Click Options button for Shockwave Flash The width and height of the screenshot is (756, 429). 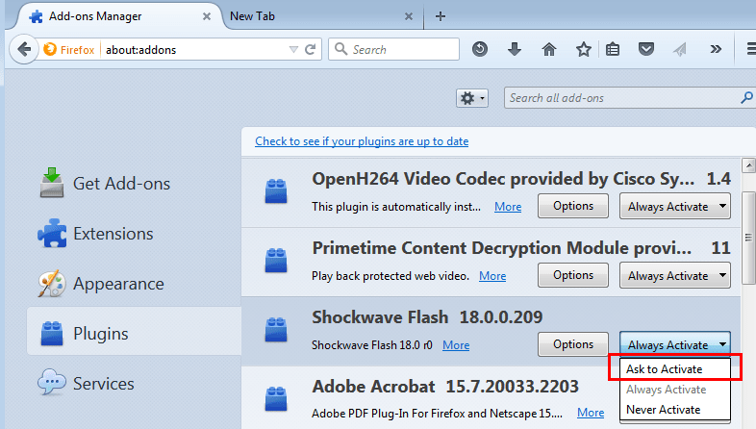tap(573, 344)
